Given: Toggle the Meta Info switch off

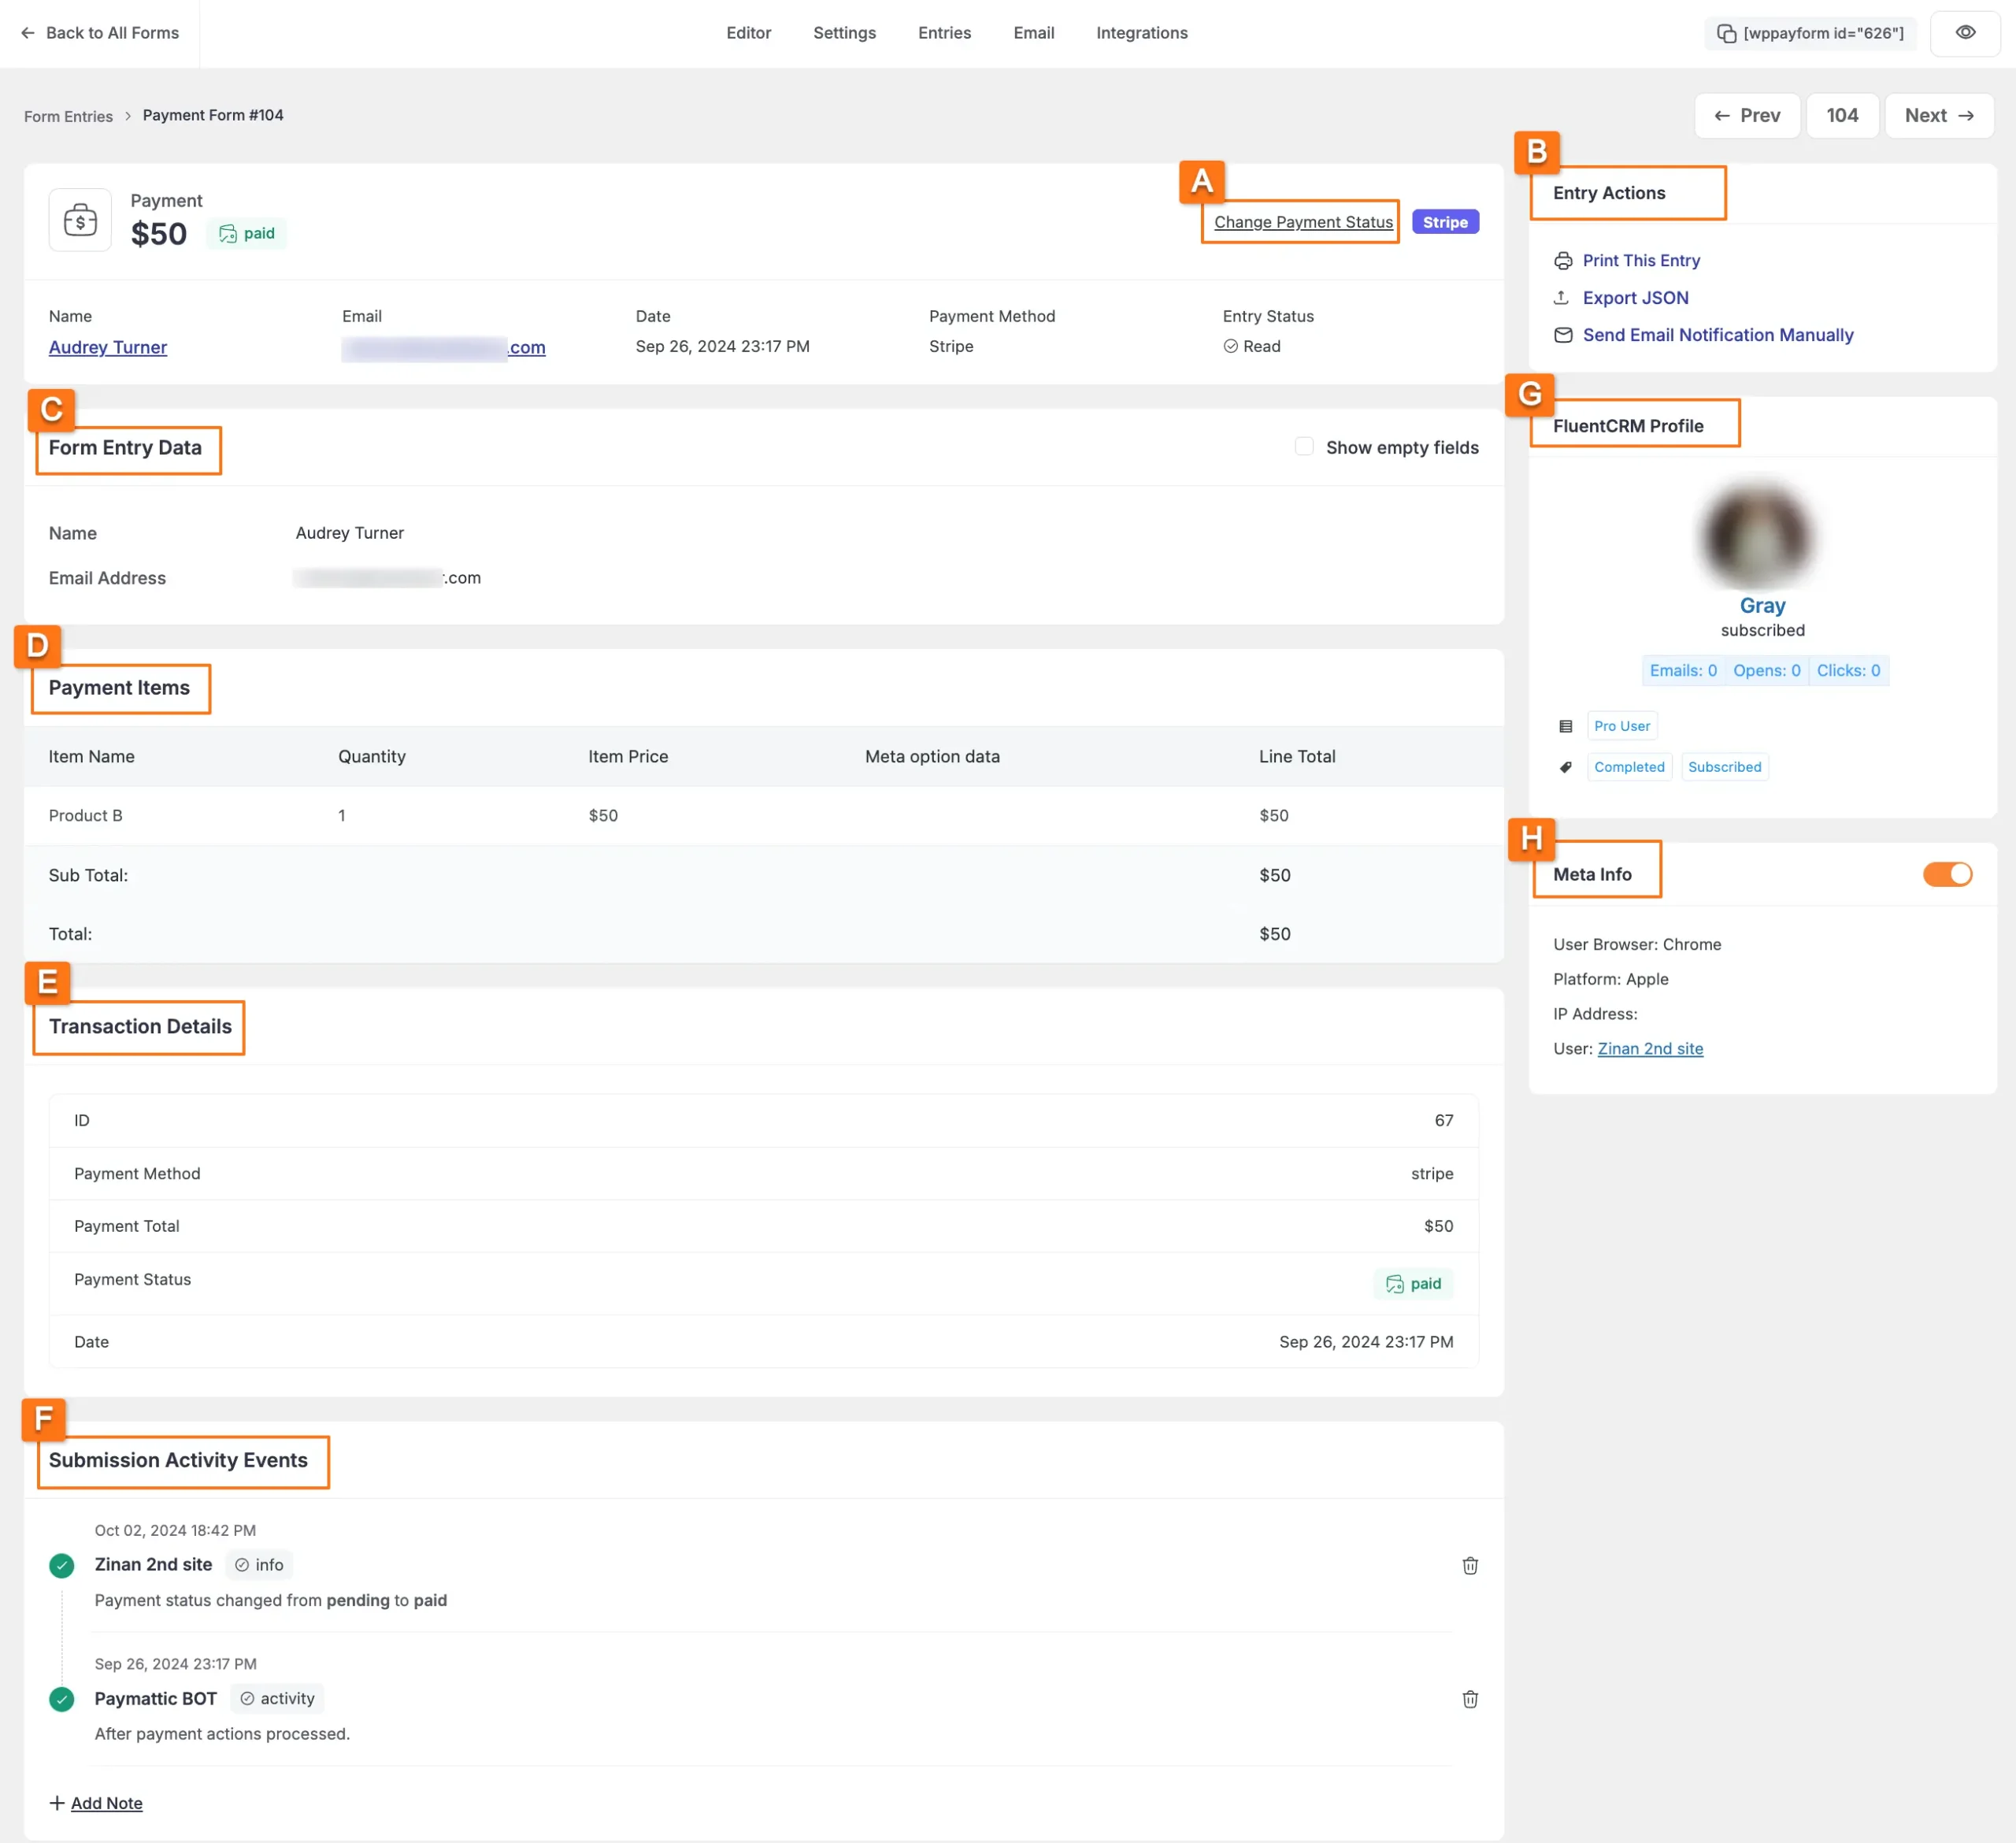Looking at the screenshot, I should pos(1946,874).
